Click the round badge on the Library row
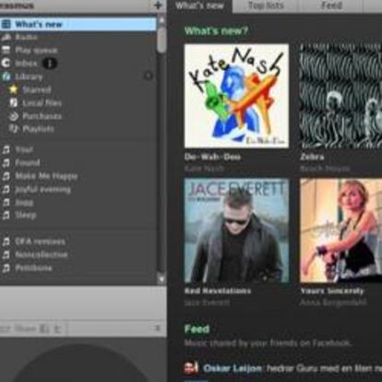The image size is (382, 382). click(149, 76)
